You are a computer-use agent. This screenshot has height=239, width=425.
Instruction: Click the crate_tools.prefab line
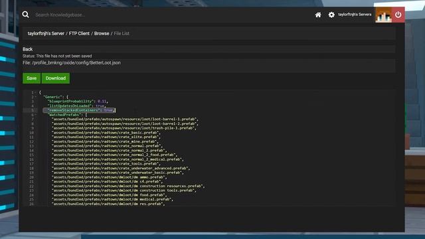coord(106,164)
